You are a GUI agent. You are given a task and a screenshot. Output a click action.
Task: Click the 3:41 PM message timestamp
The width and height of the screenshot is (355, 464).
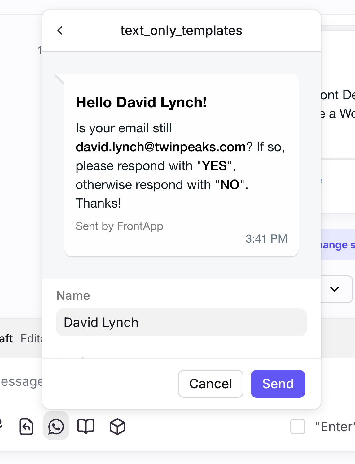pos(266,239)
